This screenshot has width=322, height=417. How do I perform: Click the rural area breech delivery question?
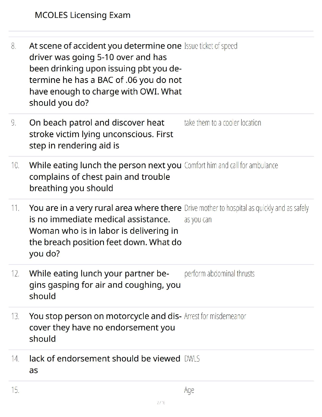(105, 231)
